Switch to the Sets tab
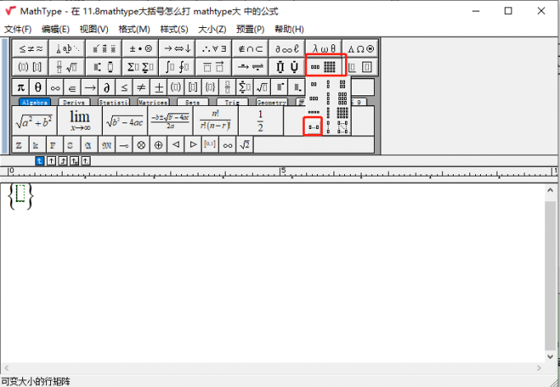This screenshot has width=560, height=387. click(x=193, y=102)
